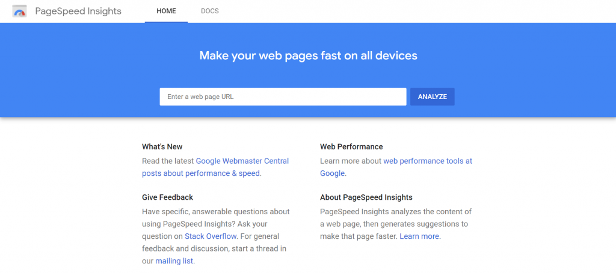
Task: Click the 'Read the latest' intro text
Action: pyautogui.click(x=168, y=161)
